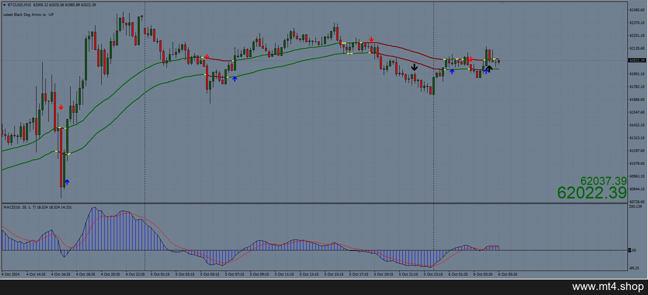
Task: Click the 62251.10 price axis label
Action: coord(637,36)
